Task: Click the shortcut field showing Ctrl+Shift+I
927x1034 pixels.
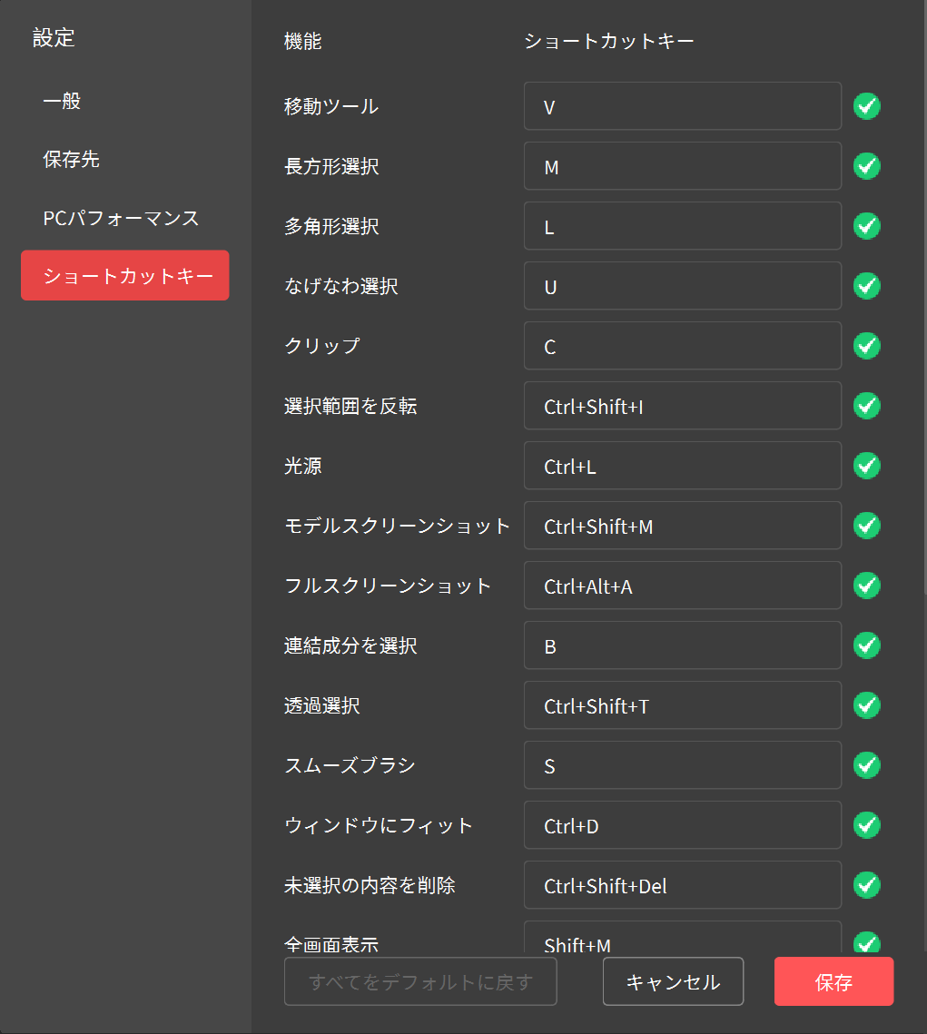Action: click(682, 406)
